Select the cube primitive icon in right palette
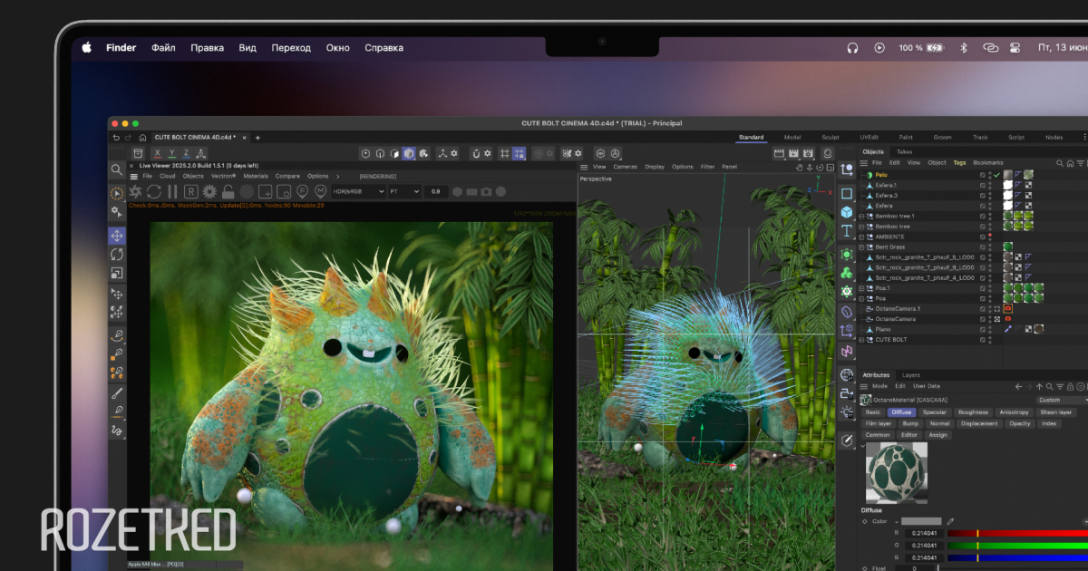Screen dimensions: 1088x571 (x=846, y=212)
